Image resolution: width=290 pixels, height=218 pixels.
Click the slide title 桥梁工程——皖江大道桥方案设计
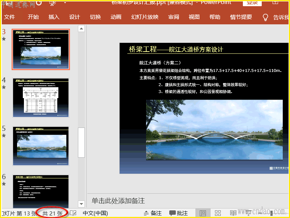[176, 49]
